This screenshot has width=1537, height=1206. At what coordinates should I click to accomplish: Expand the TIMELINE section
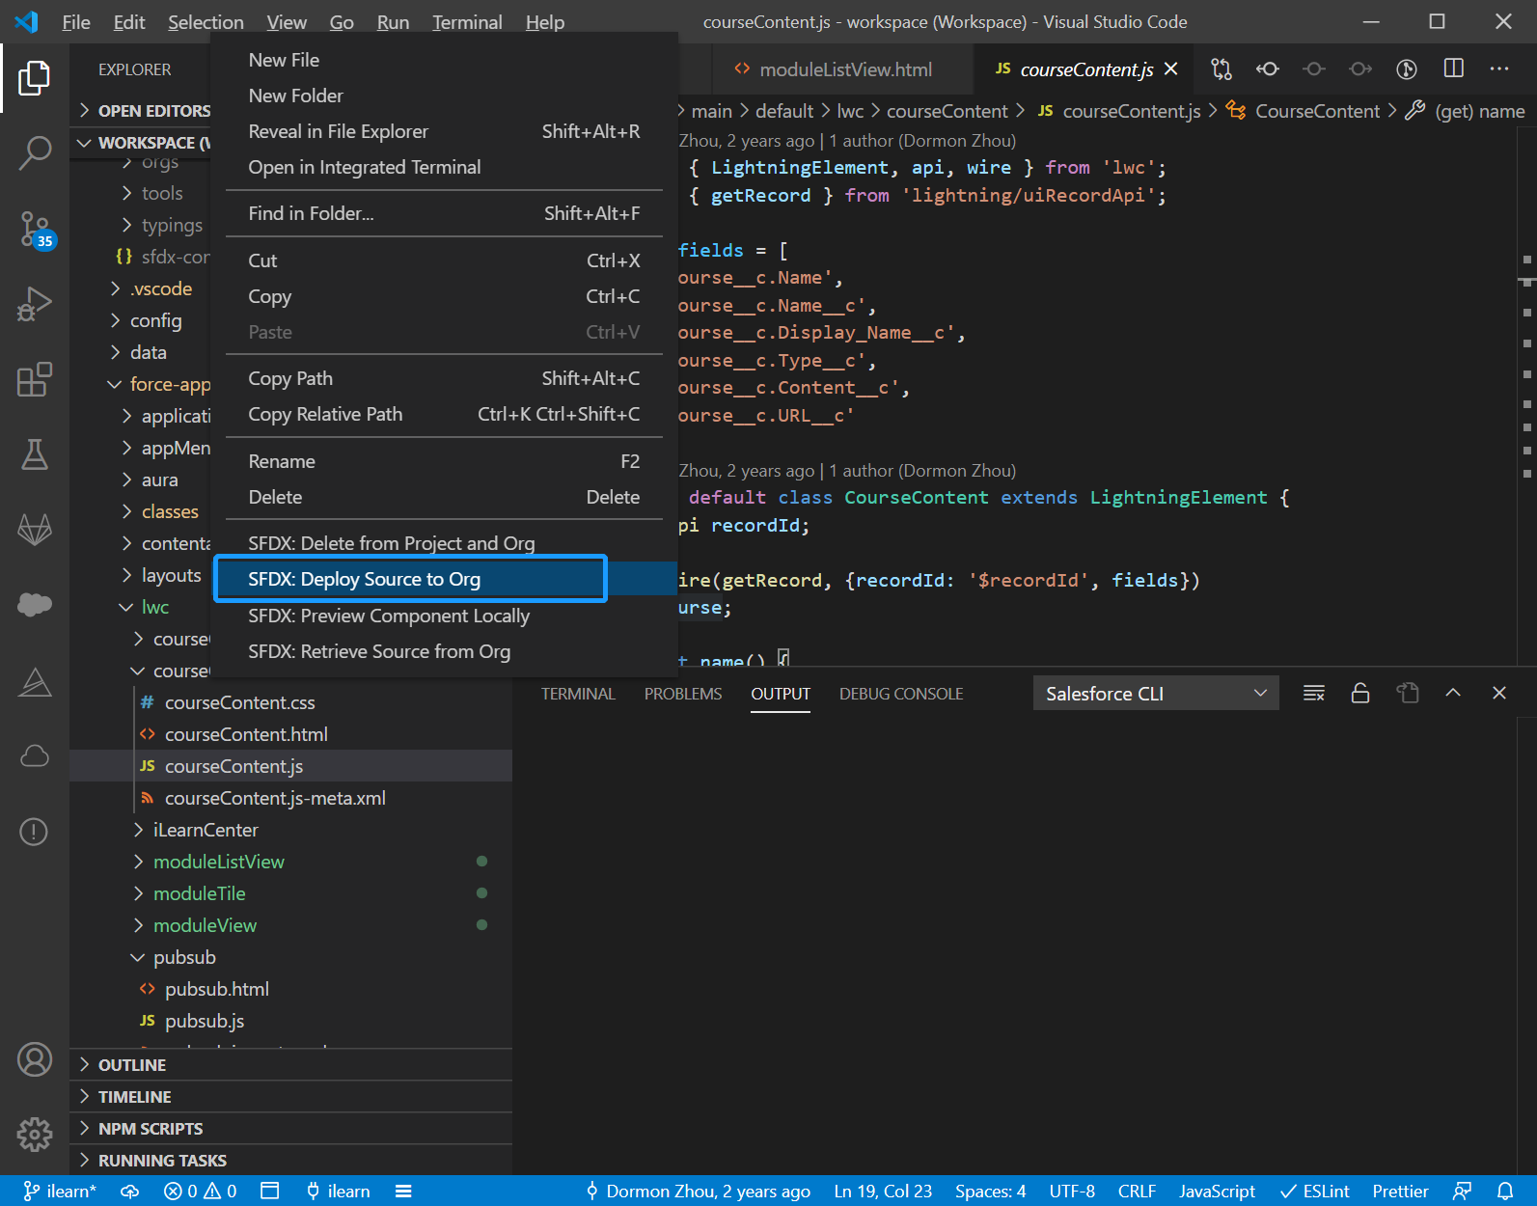(x=291, y=1096)
